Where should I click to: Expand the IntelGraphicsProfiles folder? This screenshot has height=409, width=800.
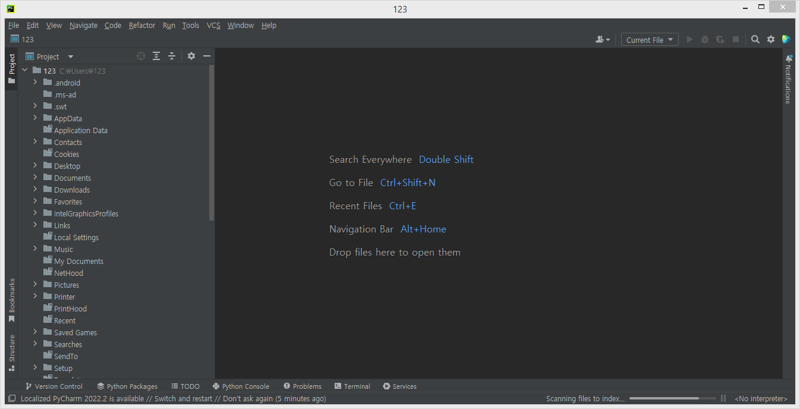pos(35,213)
